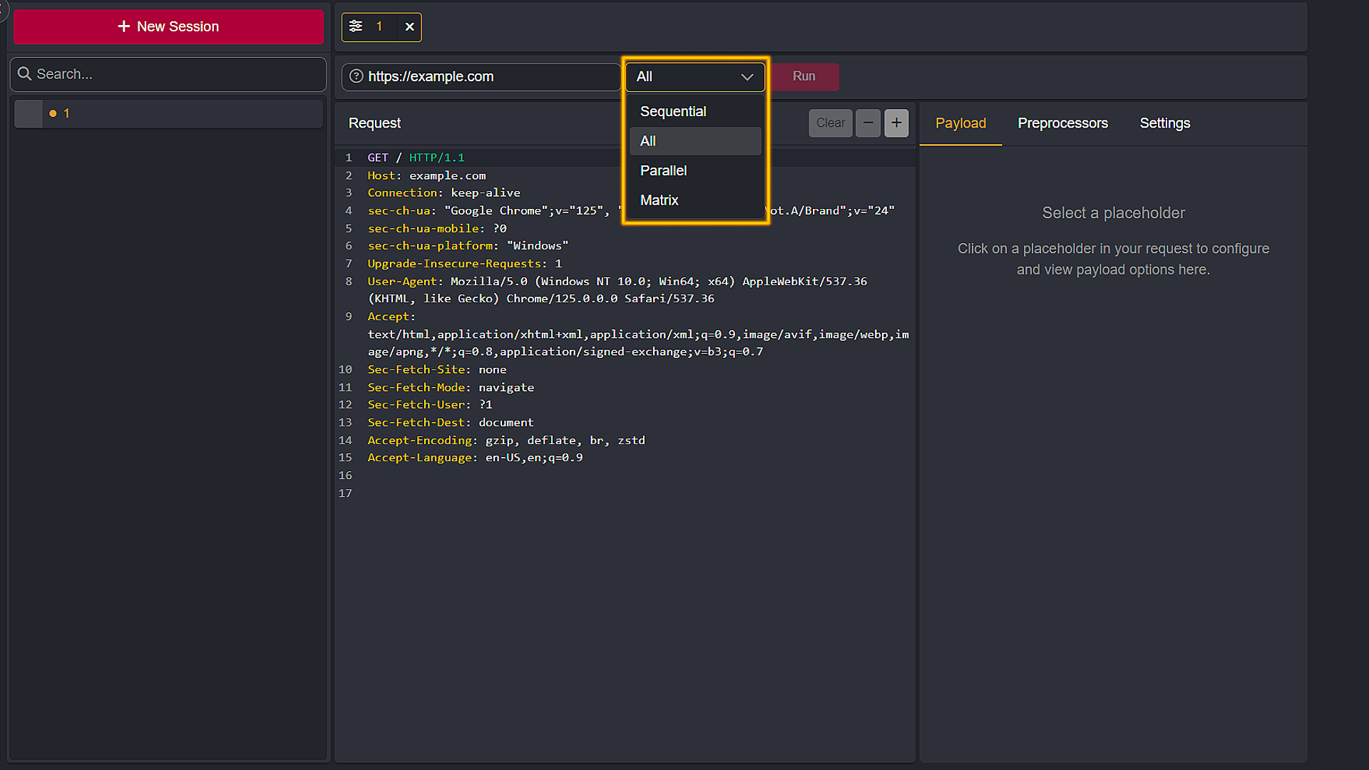Edit the https://example.com URL field

pyautogui.click(x=481, y=77)
